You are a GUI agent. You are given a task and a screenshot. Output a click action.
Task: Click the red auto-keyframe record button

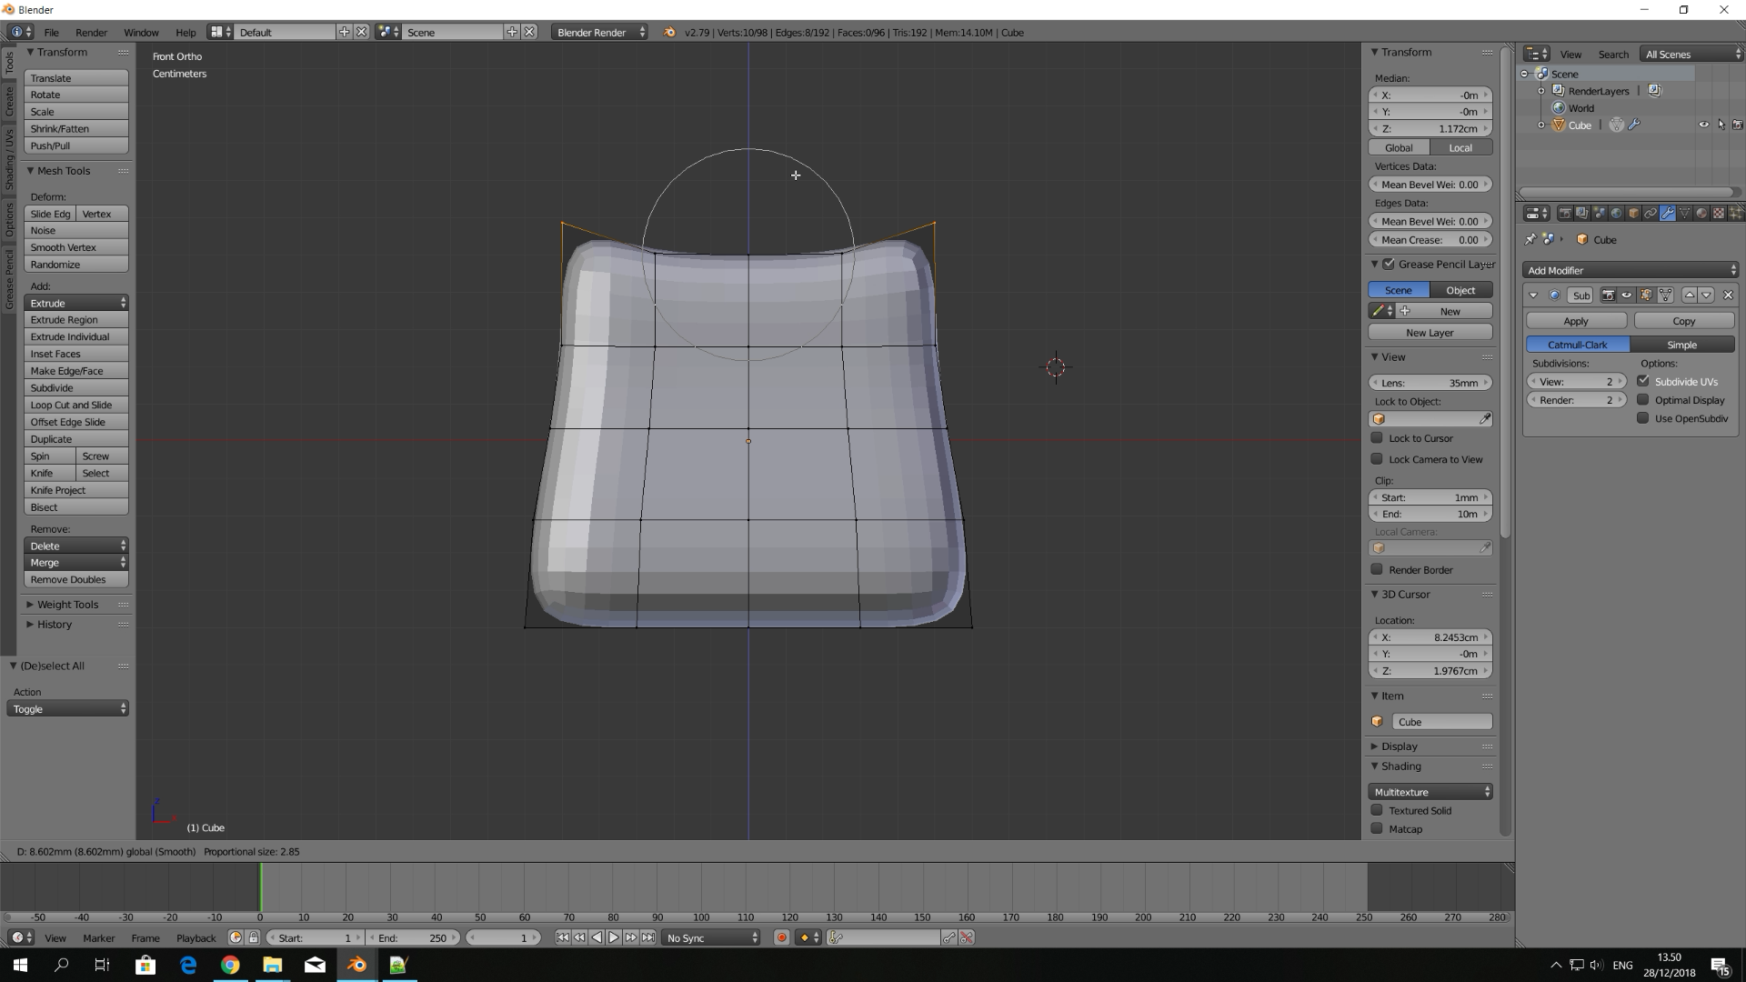point(781,937)
